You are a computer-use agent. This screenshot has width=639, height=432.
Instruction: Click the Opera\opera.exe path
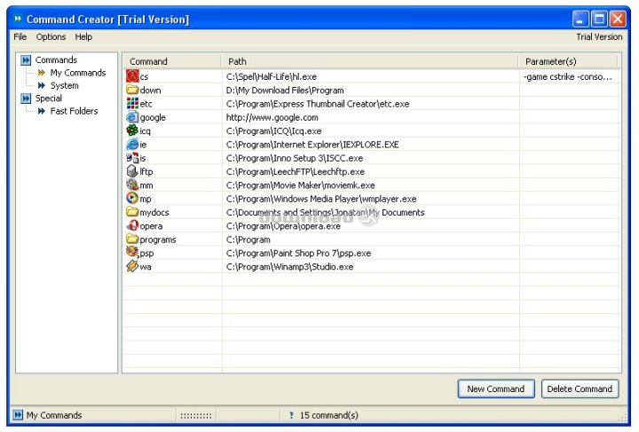click(x=283, y=226)
